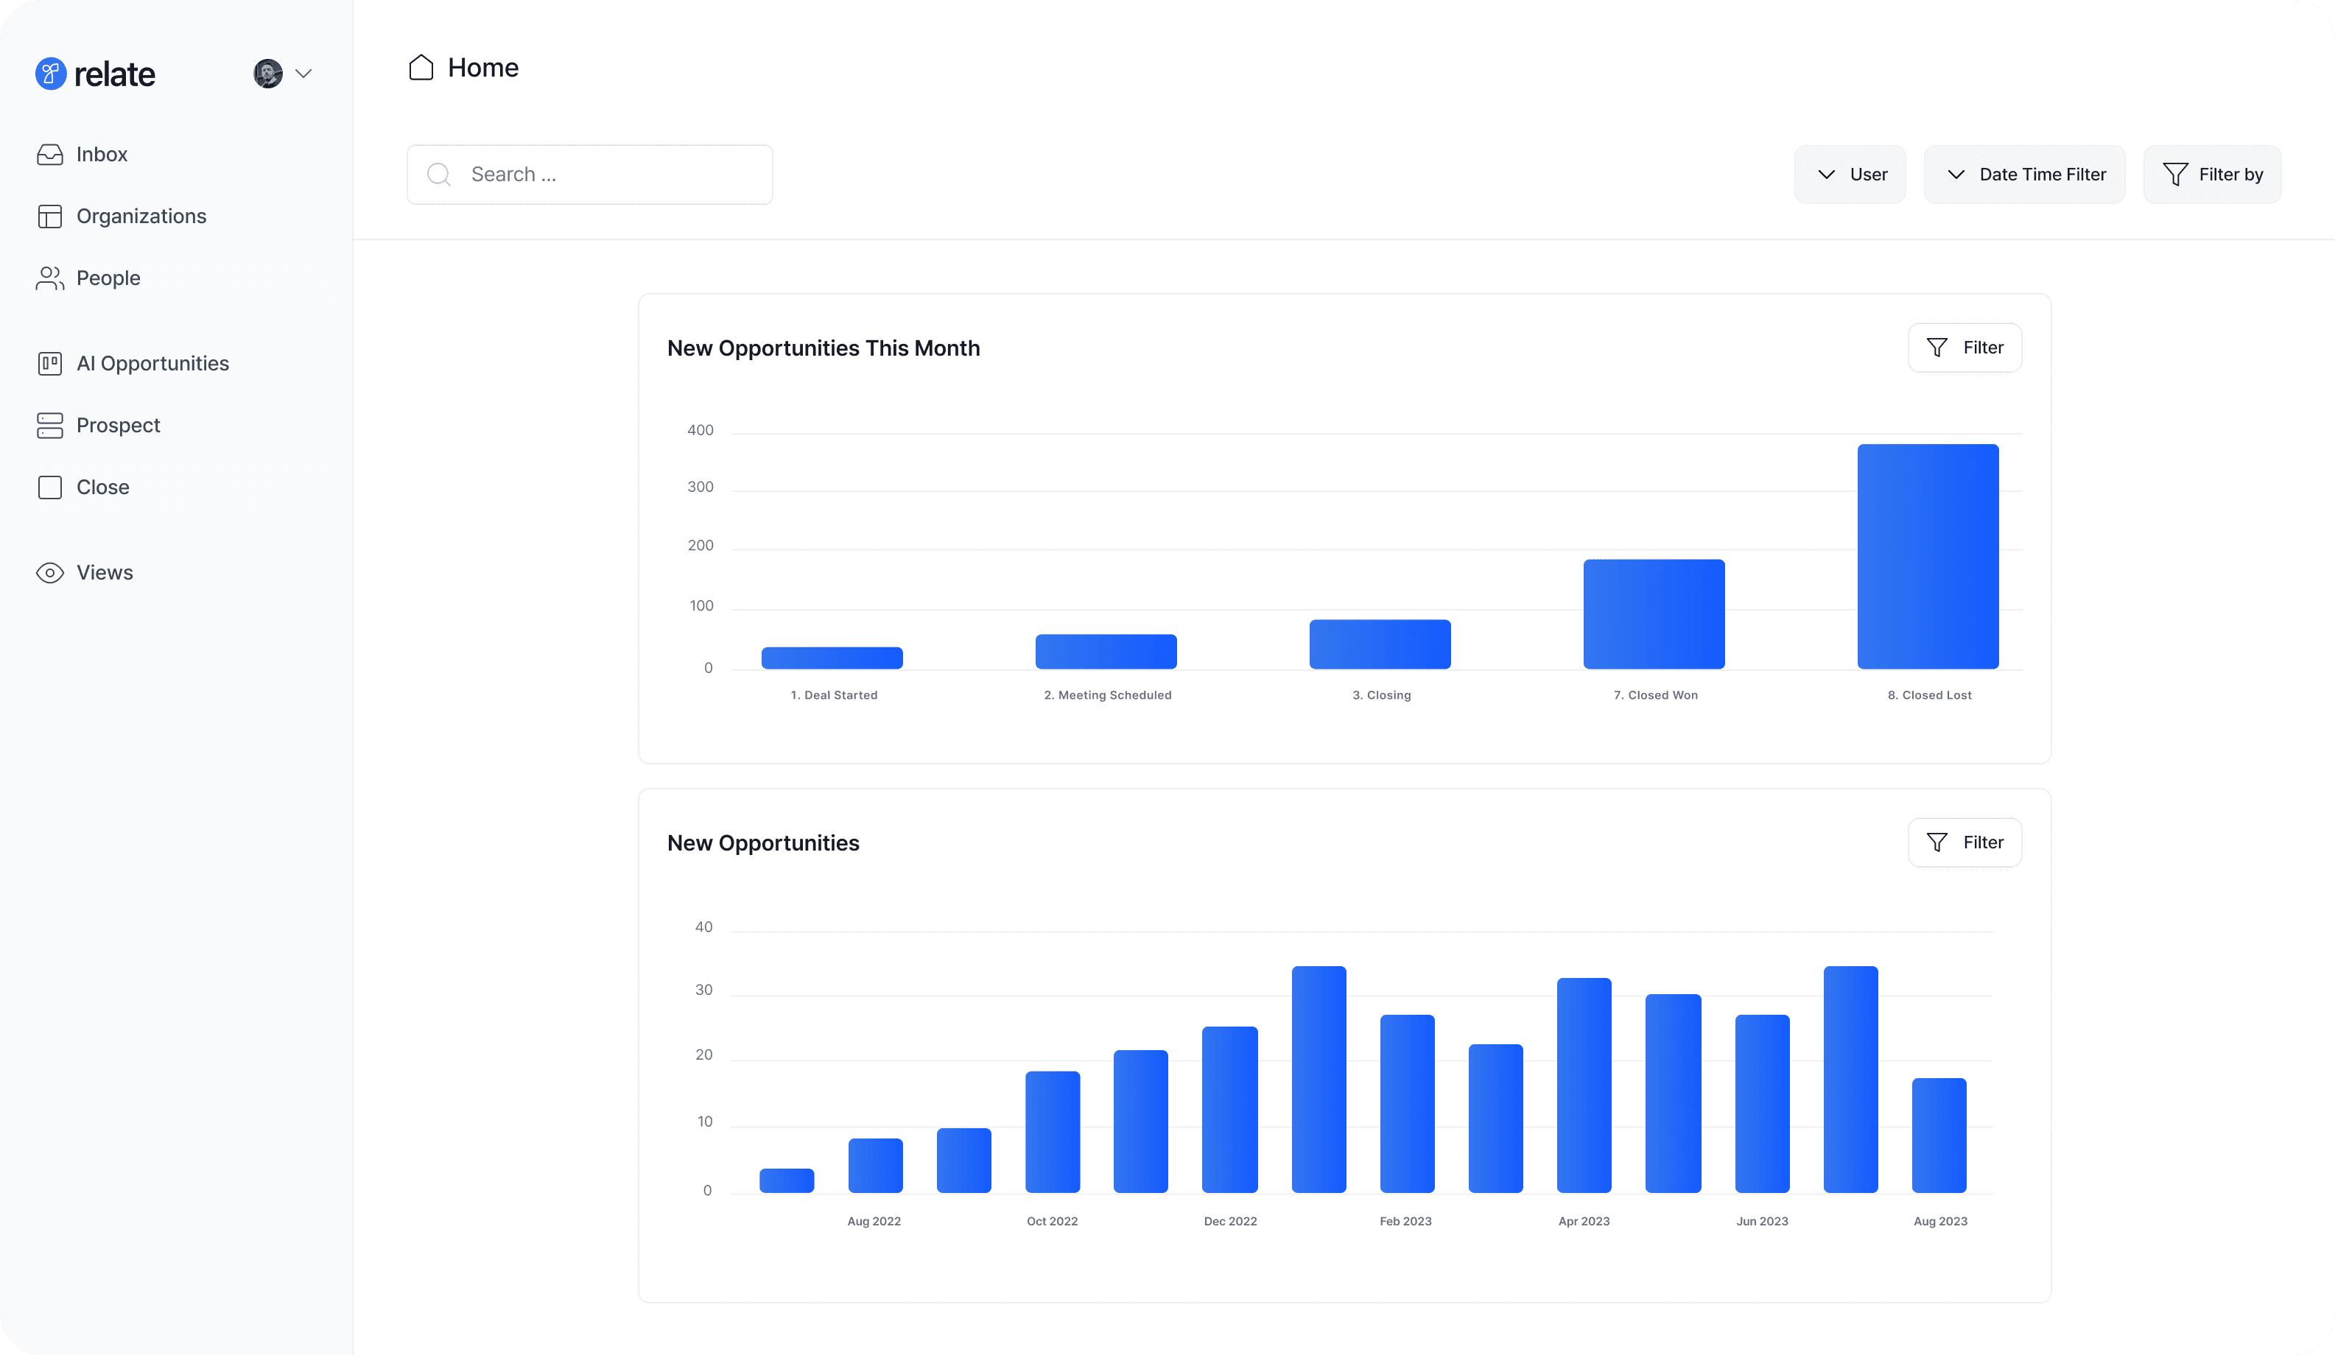Click the AI Opportunities board icon
Screen dimensions: 2335x1355
50,364
